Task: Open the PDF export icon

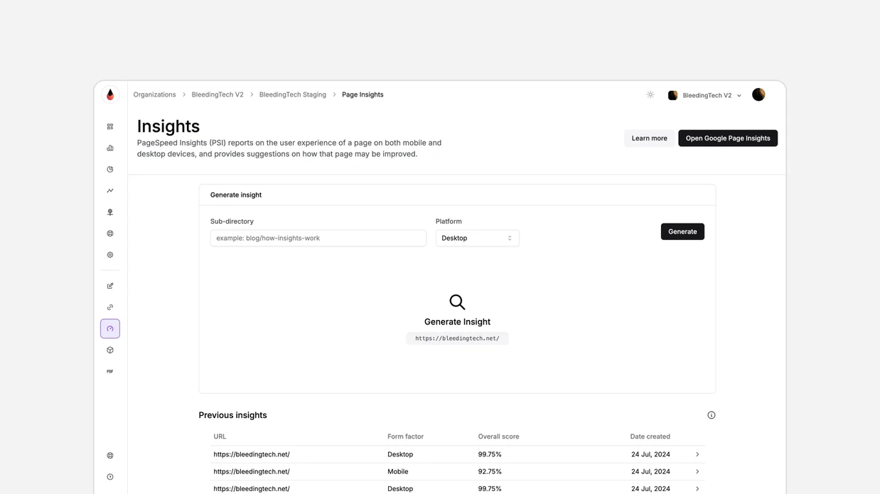Action: pyautogui.click(x=109, y=370)
